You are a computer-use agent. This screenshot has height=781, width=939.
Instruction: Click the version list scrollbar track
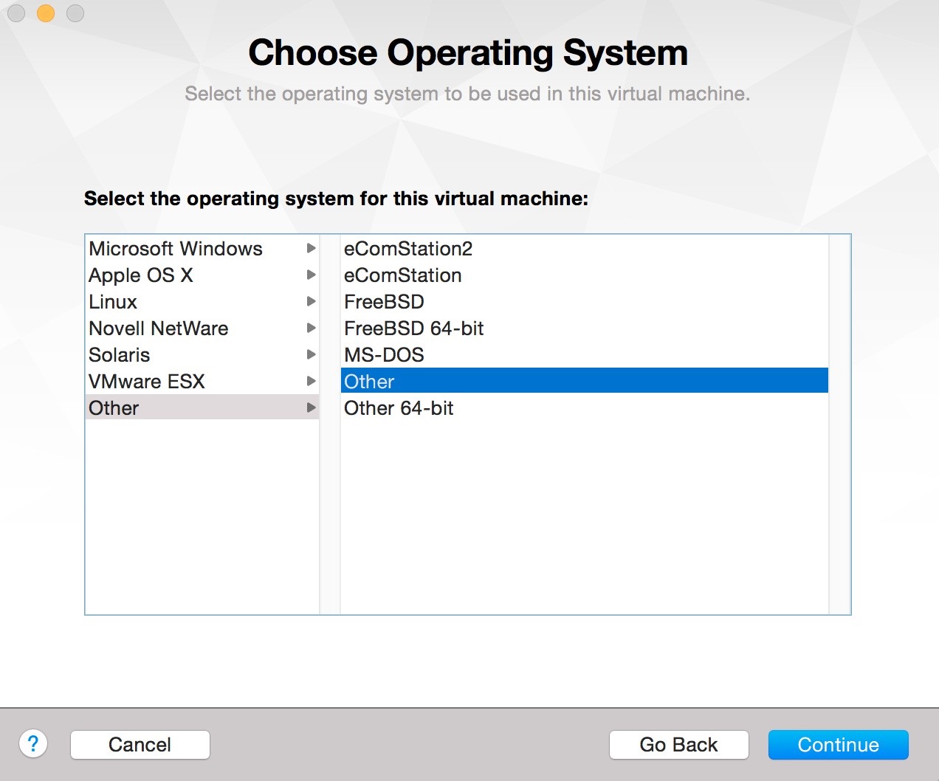coord(839,424)
